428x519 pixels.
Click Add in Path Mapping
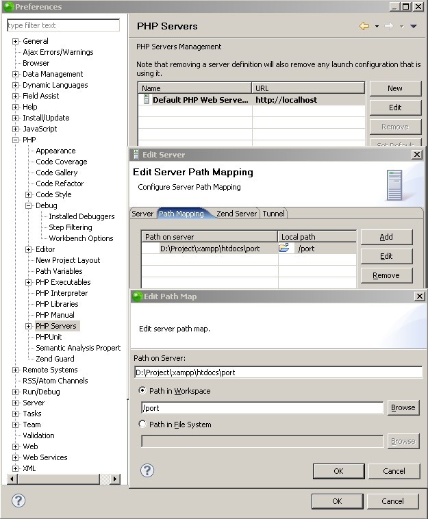tap(386, 237)
